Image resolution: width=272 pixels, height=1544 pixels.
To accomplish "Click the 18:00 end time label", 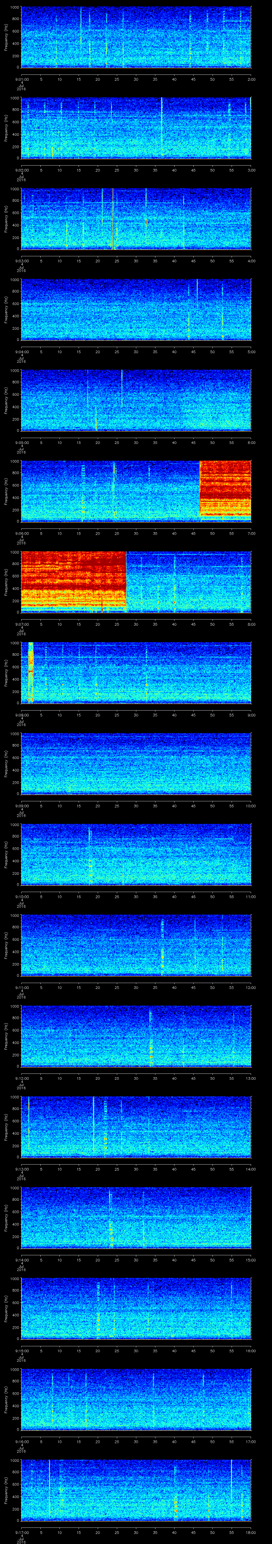I will point(250,1532).
